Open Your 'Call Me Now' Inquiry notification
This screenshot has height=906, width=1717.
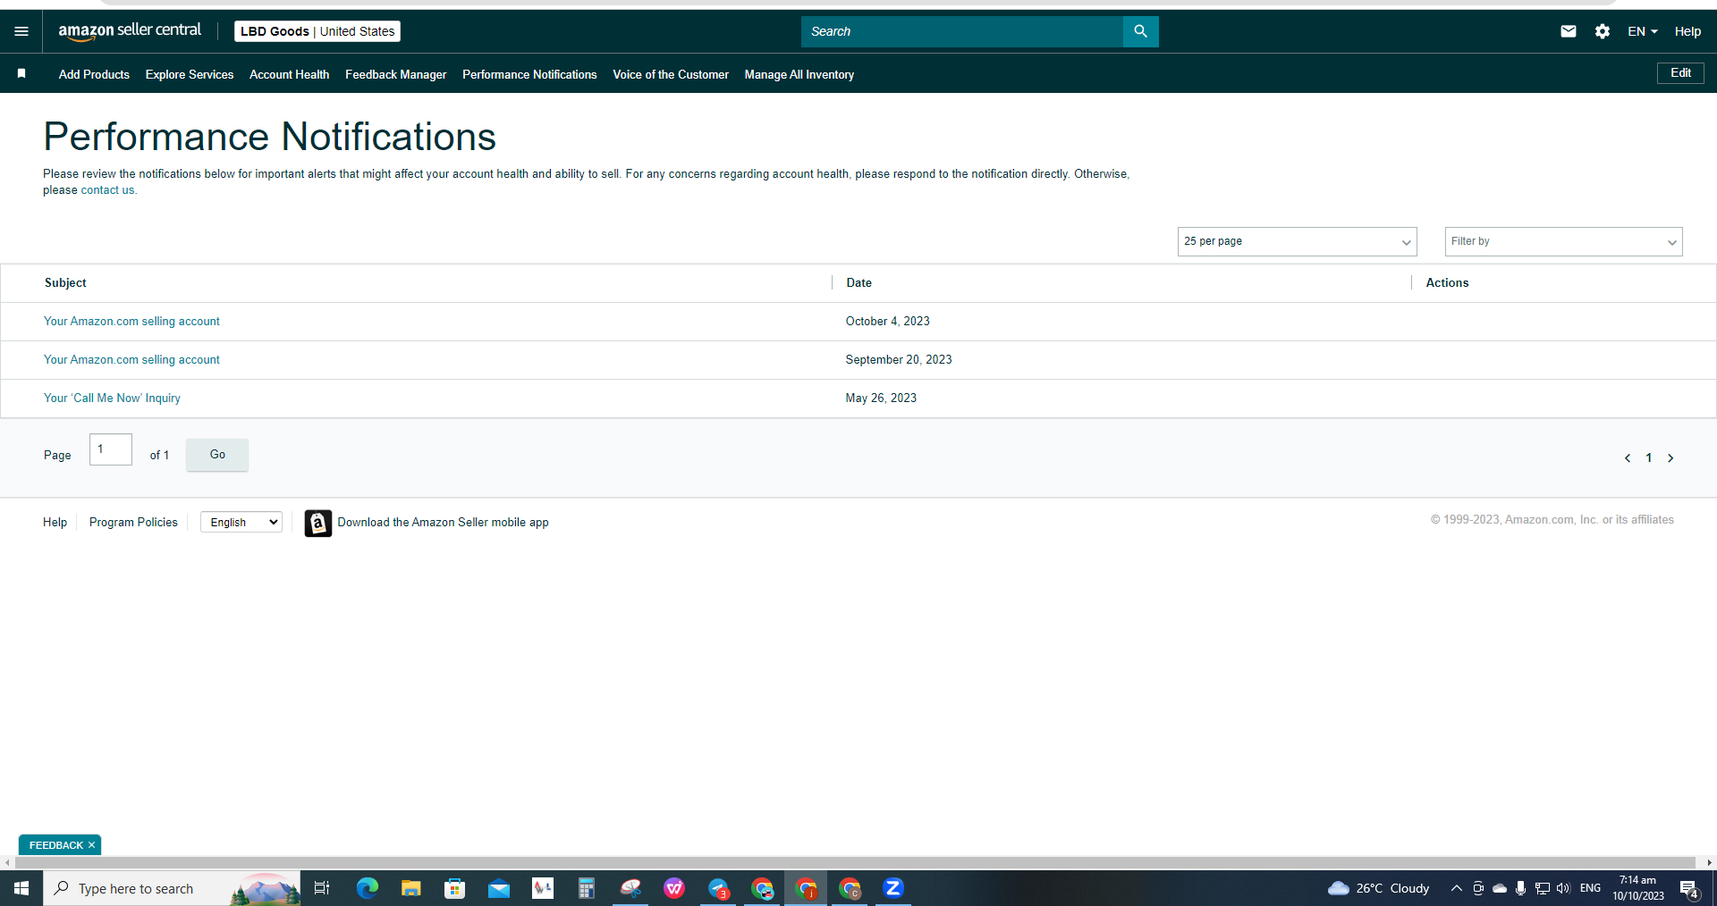(112, 398)
